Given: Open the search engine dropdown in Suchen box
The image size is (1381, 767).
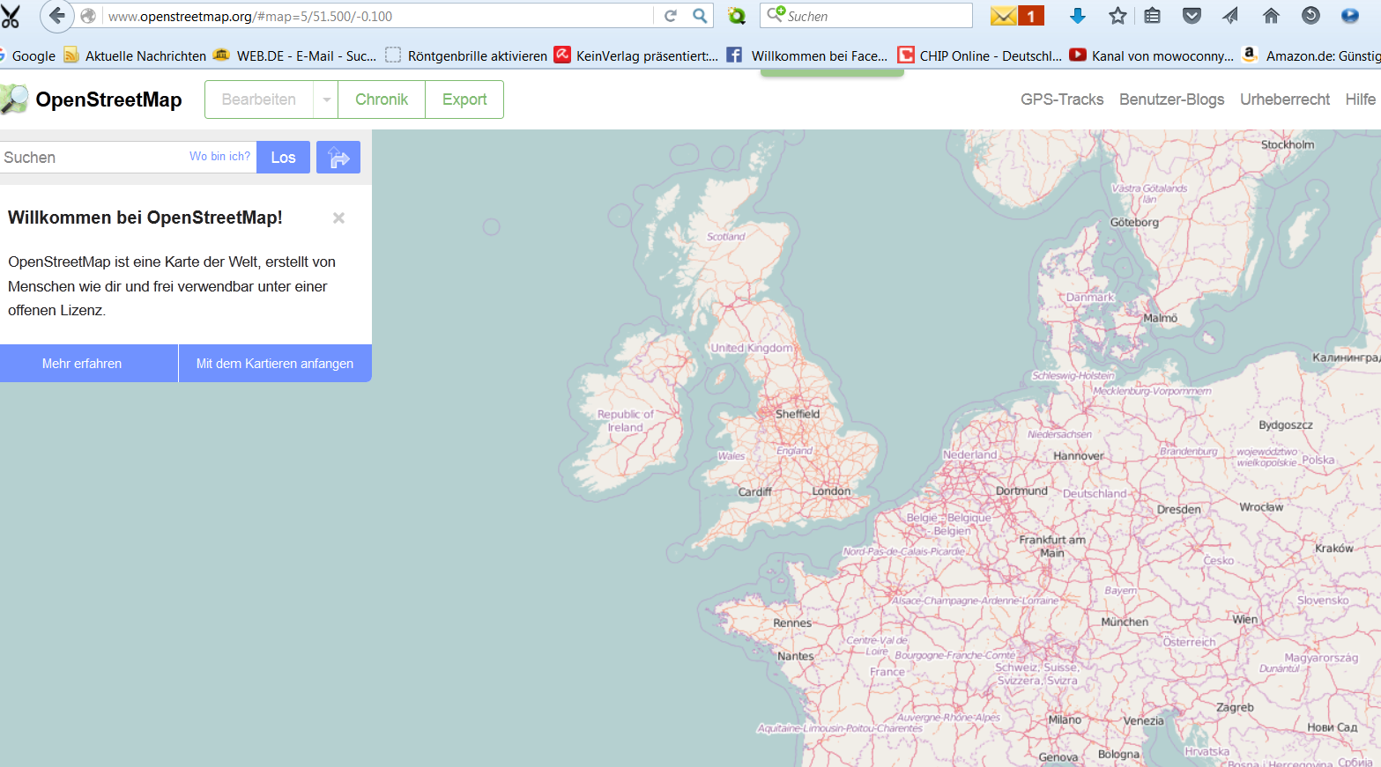Looking at the screenshot, I should click(776, 15).
